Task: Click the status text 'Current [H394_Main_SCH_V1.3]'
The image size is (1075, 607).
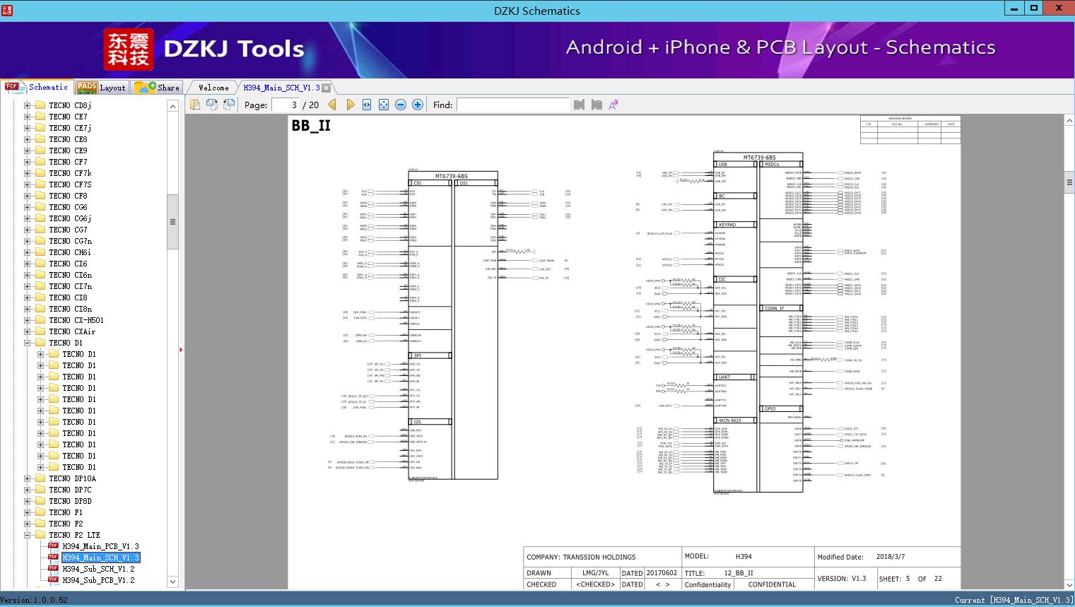Action: coord(1014,600)
